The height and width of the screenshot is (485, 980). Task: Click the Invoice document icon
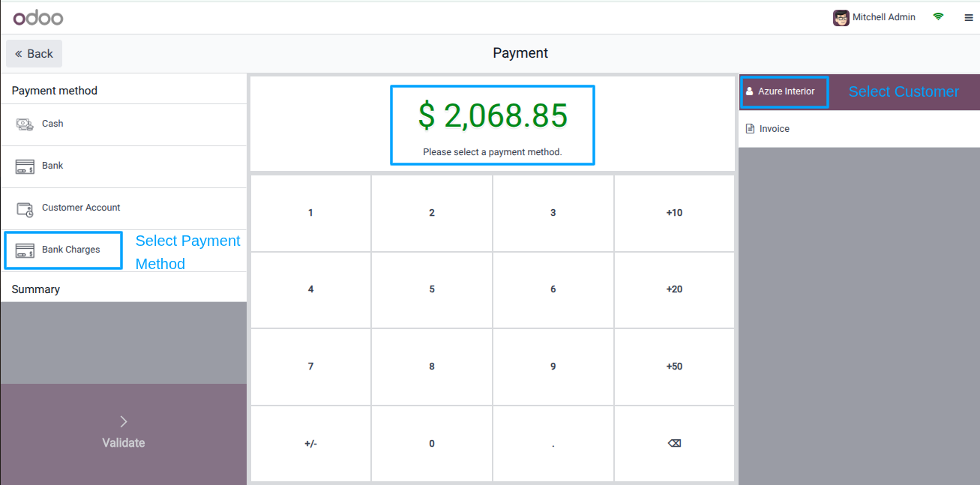750,129
